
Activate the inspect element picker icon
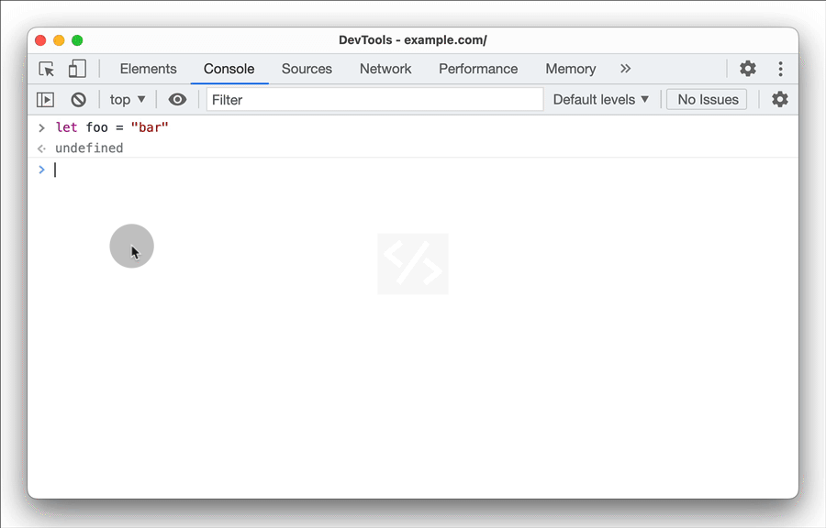point(47,69)
